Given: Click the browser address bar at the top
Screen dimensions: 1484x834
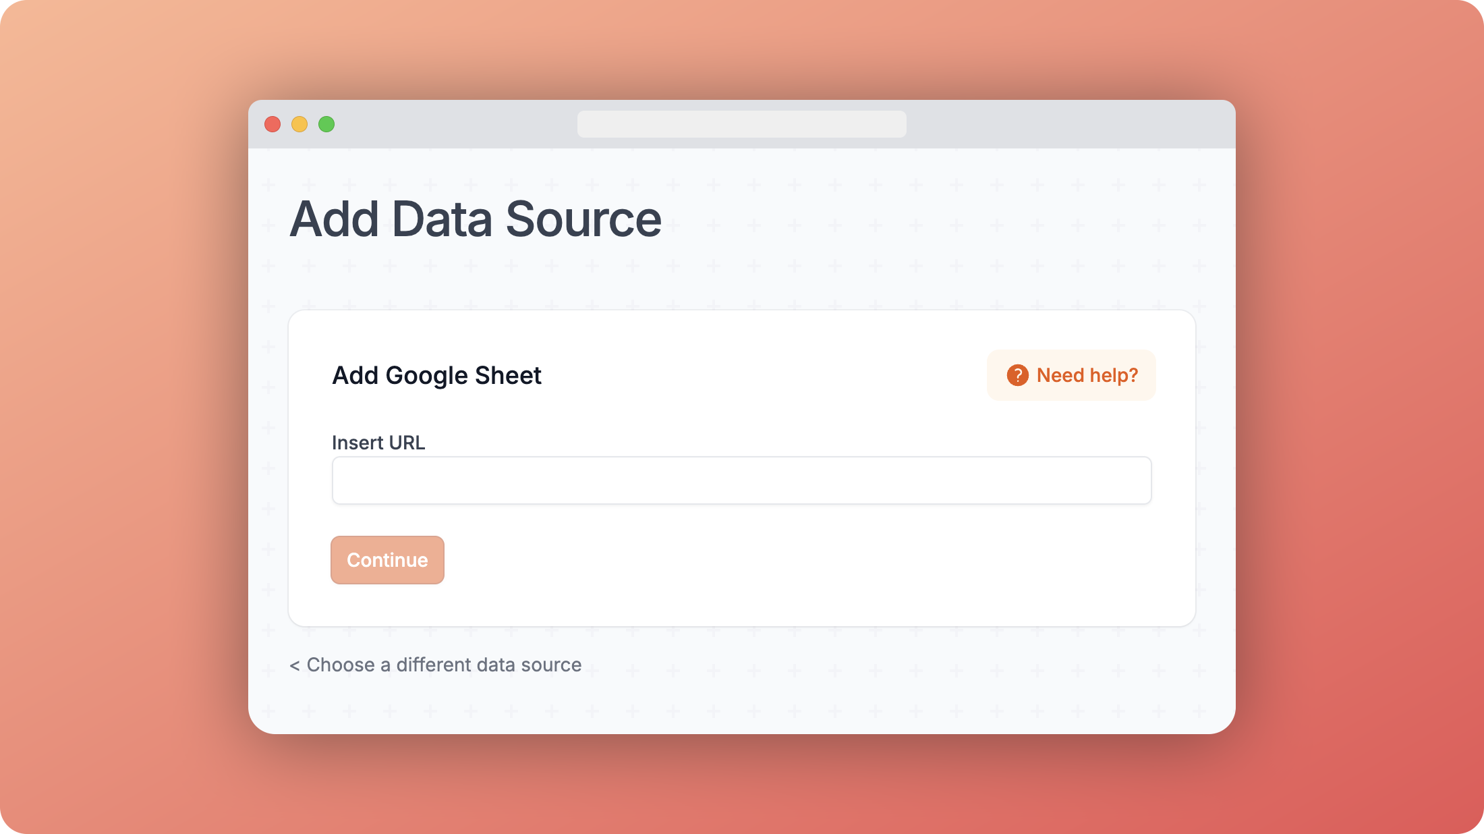Looking at the screenshot, I should pyautogui.click(x=742, y=124).
